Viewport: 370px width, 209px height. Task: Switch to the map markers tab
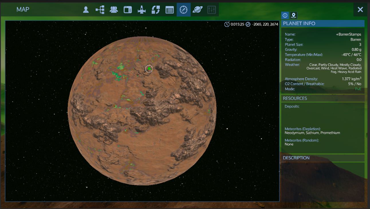click(x=293, y=15)
